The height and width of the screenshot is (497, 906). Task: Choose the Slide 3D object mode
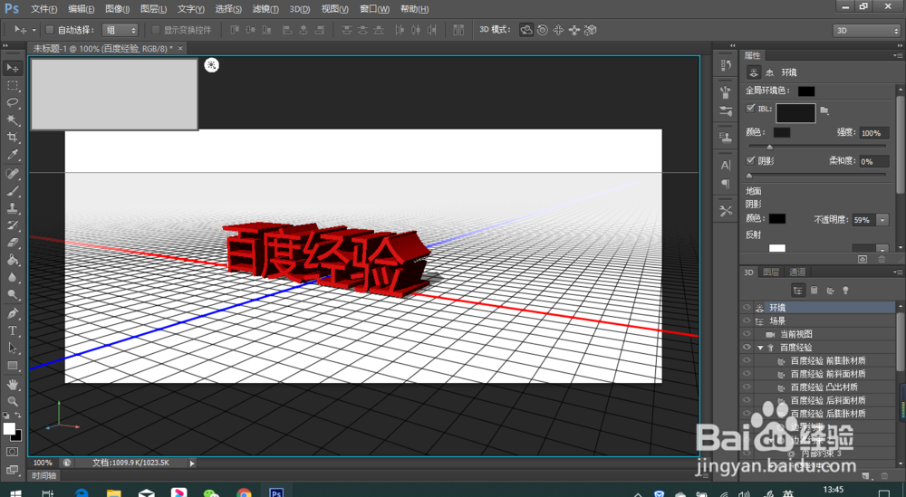pyautogui.click(x=574, y=30)
